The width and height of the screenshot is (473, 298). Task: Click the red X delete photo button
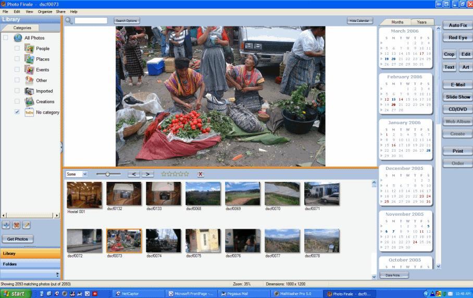[201, 174]
